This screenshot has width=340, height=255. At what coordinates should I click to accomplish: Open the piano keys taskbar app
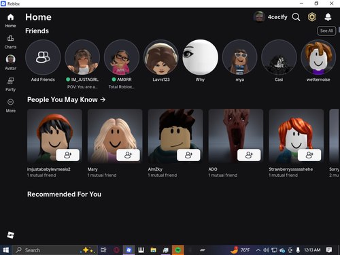click(x=141, y=250)
